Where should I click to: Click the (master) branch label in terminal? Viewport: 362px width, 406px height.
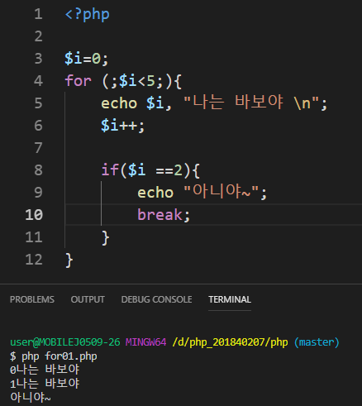(x=317, y=342)
